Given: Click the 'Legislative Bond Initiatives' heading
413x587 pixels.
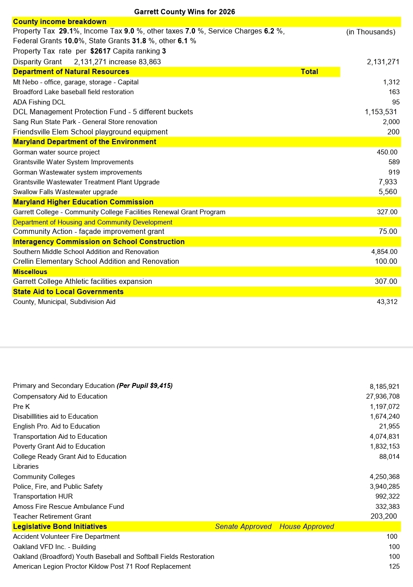Looking at the screenshot, I should tap(60, 526).
